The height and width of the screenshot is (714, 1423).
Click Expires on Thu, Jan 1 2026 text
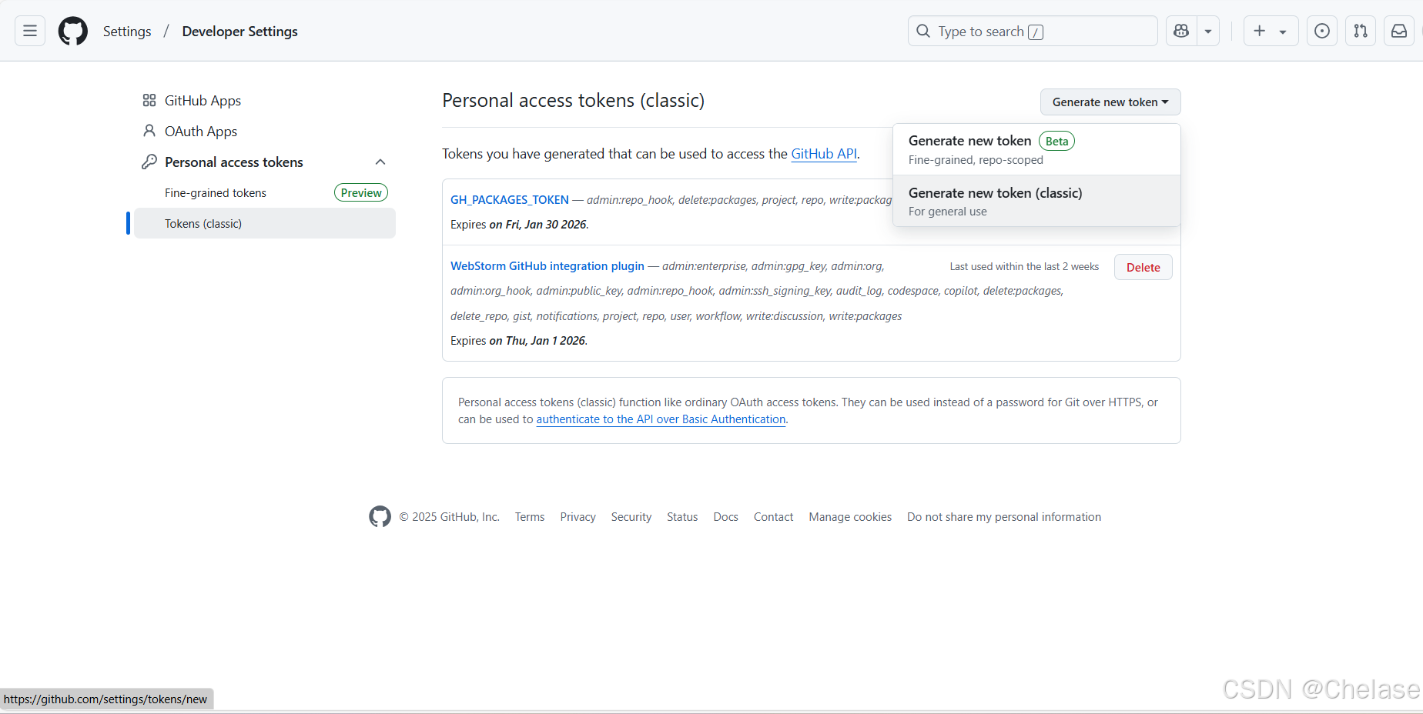tap(519, 341)
